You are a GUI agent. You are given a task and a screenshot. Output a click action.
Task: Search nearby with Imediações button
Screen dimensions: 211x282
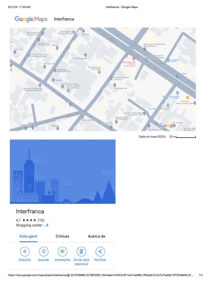pyautogui.click(x=62, y=254)
